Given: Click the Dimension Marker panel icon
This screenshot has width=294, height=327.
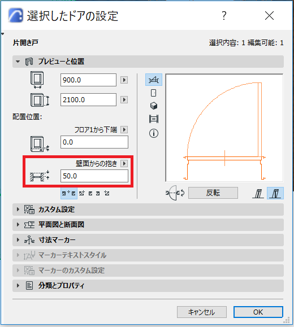Looking at the screenshot, I should (x=29, y=240).
